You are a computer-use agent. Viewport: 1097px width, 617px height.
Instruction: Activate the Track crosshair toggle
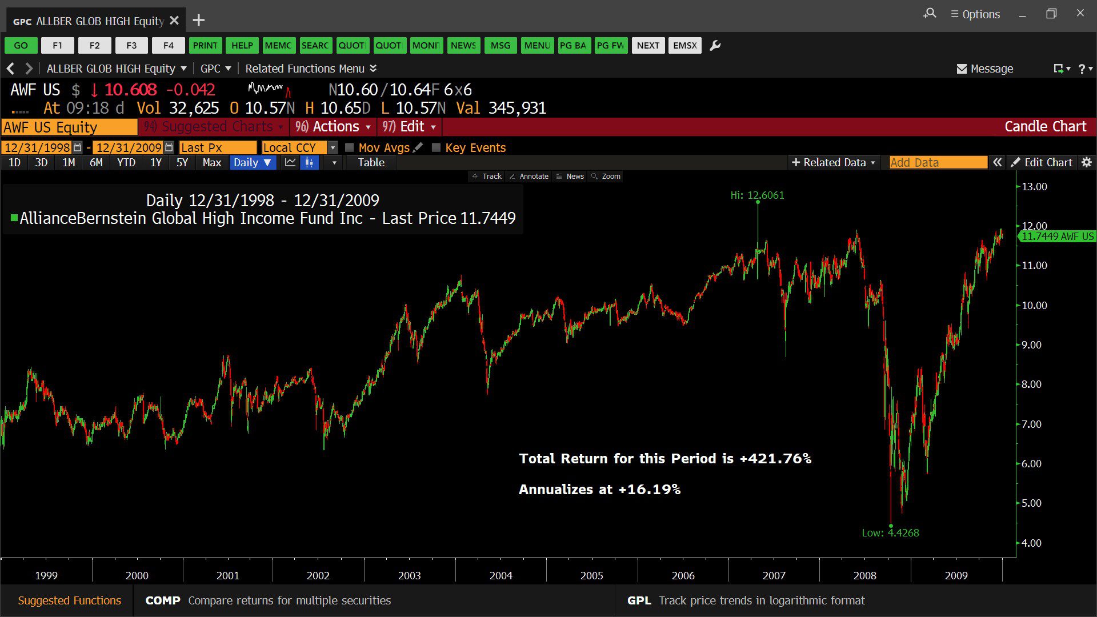point(486,177)
